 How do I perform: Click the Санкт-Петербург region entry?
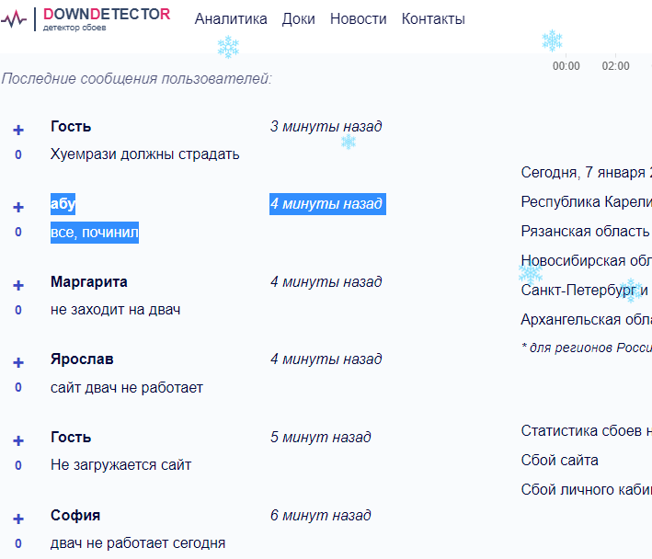585,291
